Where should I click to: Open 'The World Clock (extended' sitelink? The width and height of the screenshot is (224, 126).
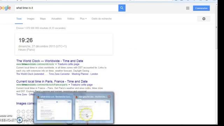coord(30,74)
